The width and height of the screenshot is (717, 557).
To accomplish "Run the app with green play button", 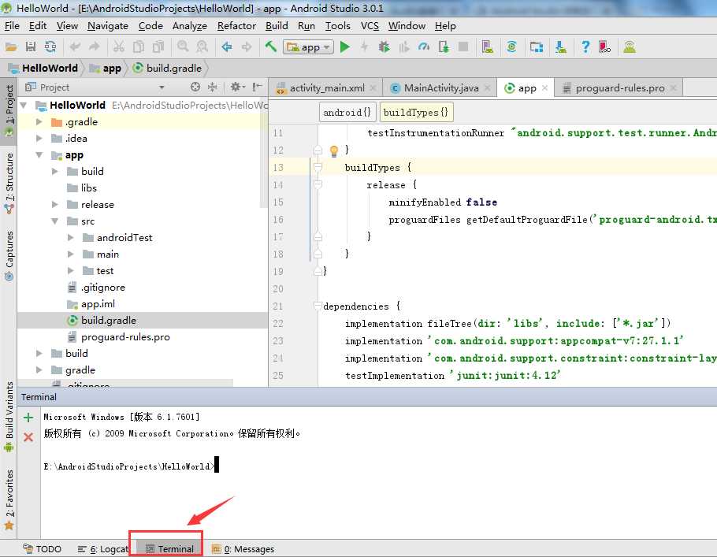I will pyautogui.click(x=345, y=46).
